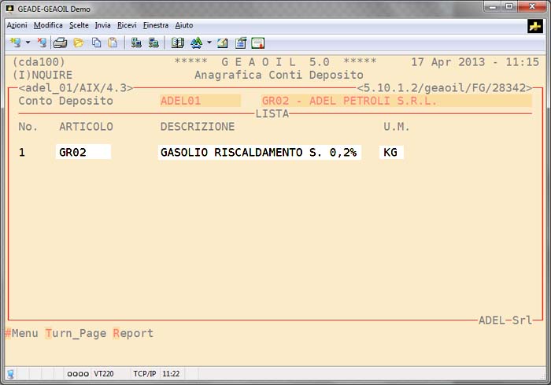Viewport: 551px width, 385px height.
Task: Click the KG unit of measure field
Action: (391, 153)
